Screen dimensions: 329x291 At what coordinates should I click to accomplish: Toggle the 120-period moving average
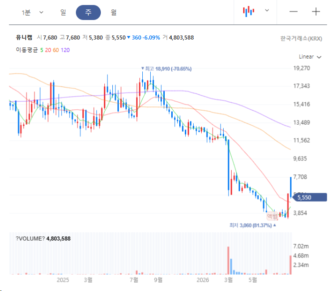[65, 50]
